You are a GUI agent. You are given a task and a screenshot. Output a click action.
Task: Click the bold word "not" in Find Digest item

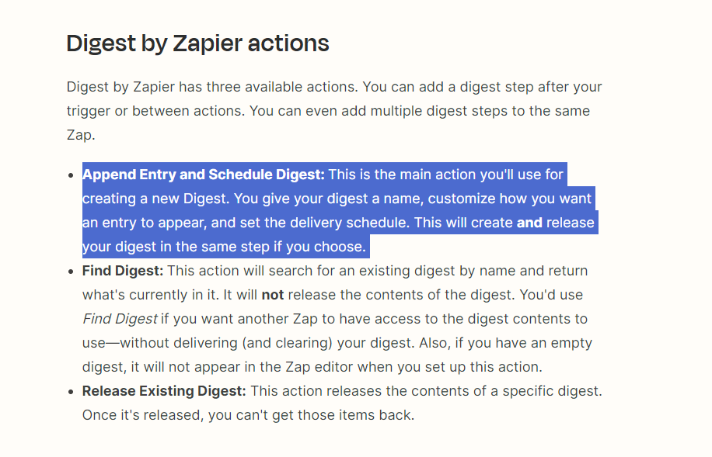click(x=272, y=295)
